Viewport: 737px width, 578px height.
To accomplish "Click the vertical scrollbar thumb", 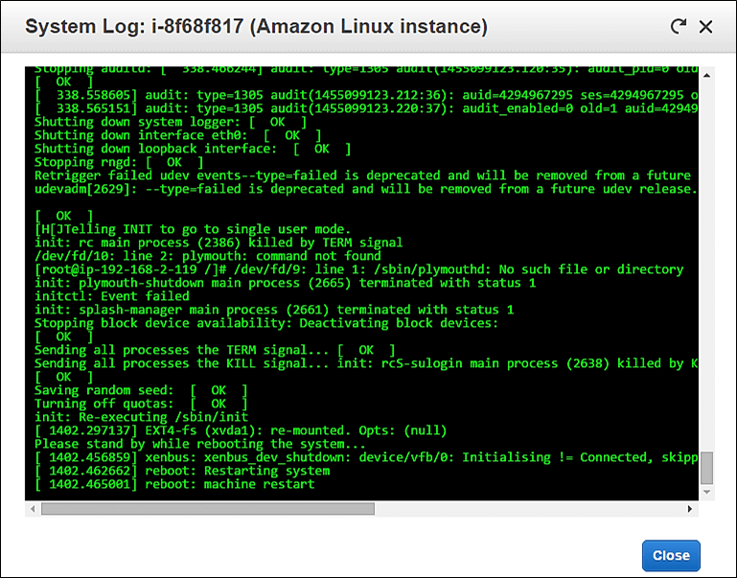I will click(x=707, y=468).
